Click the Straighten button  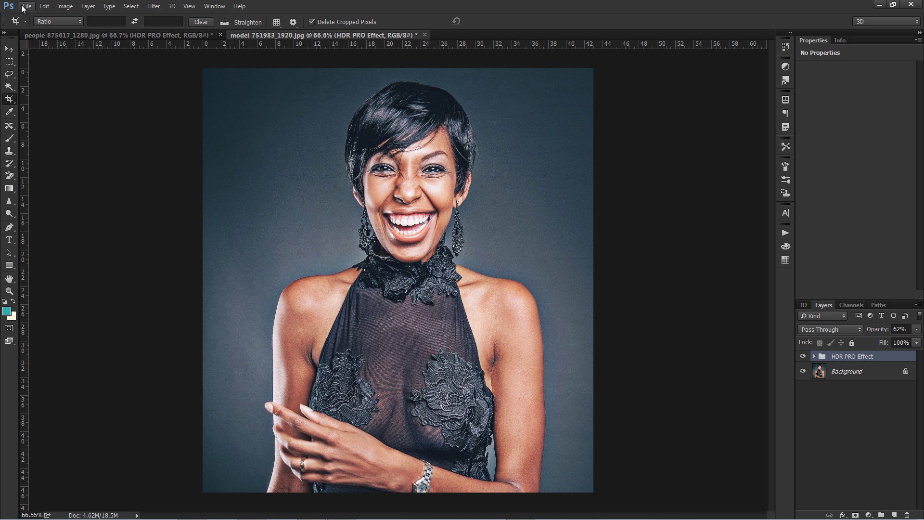tap(243, 22)
